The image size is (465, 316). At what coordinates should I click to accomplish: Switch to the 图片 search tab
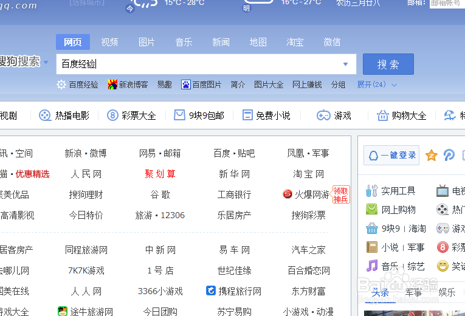pos(146,42)
